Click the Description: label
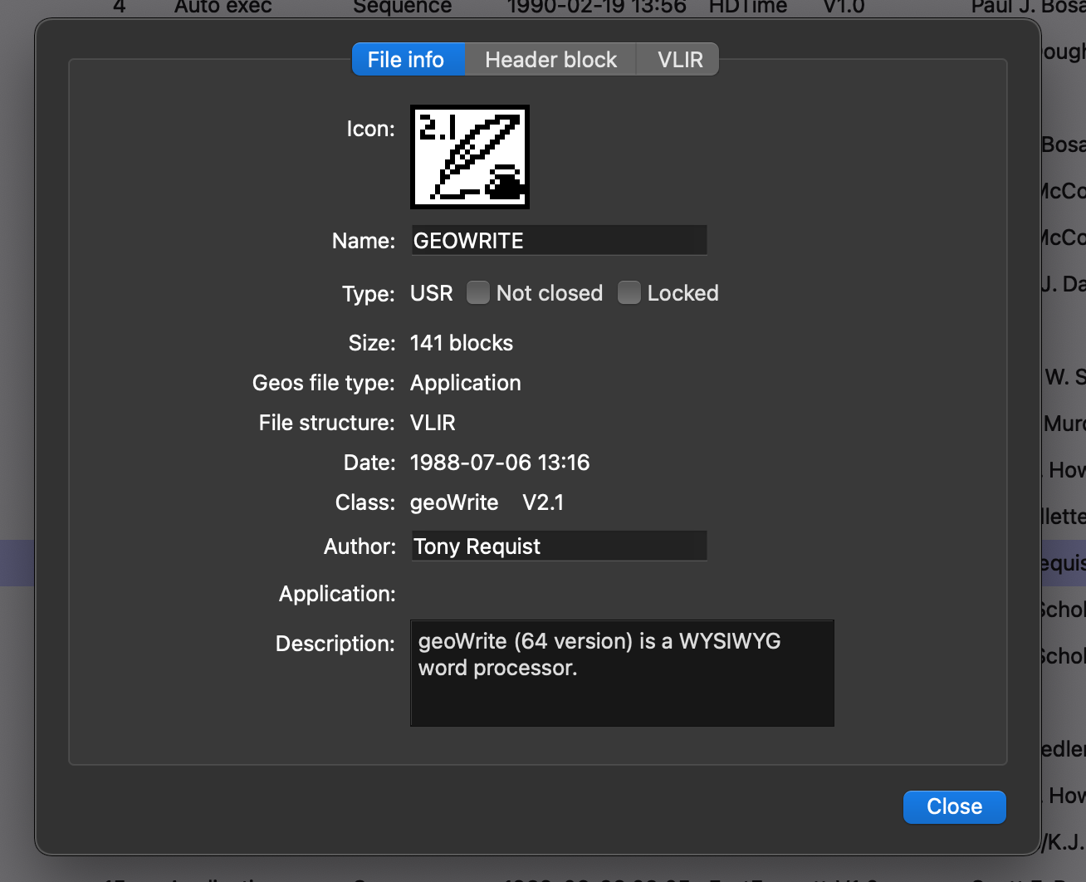The width and height of the screenshot is (1086, 882). click(335, 644)
